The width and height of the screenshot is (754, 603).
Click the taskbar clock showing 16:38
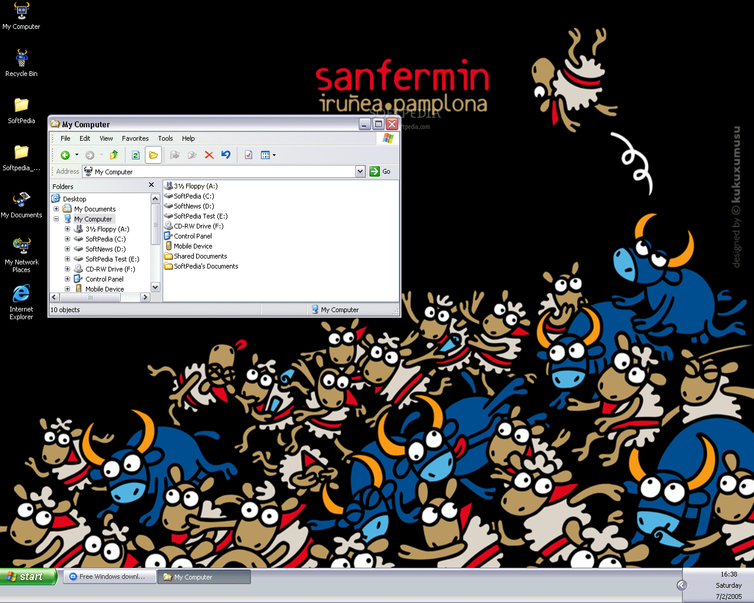click(x=729, y=574)
